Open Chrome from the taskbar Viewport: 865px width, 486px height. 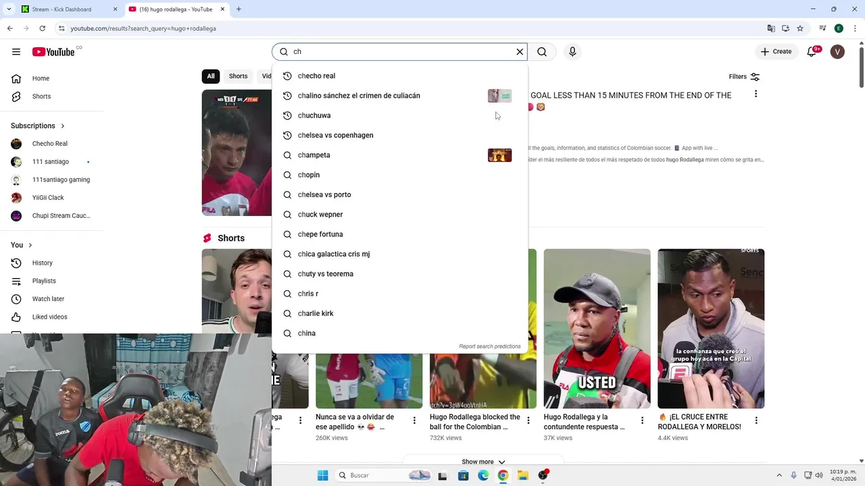pos(503,475)
